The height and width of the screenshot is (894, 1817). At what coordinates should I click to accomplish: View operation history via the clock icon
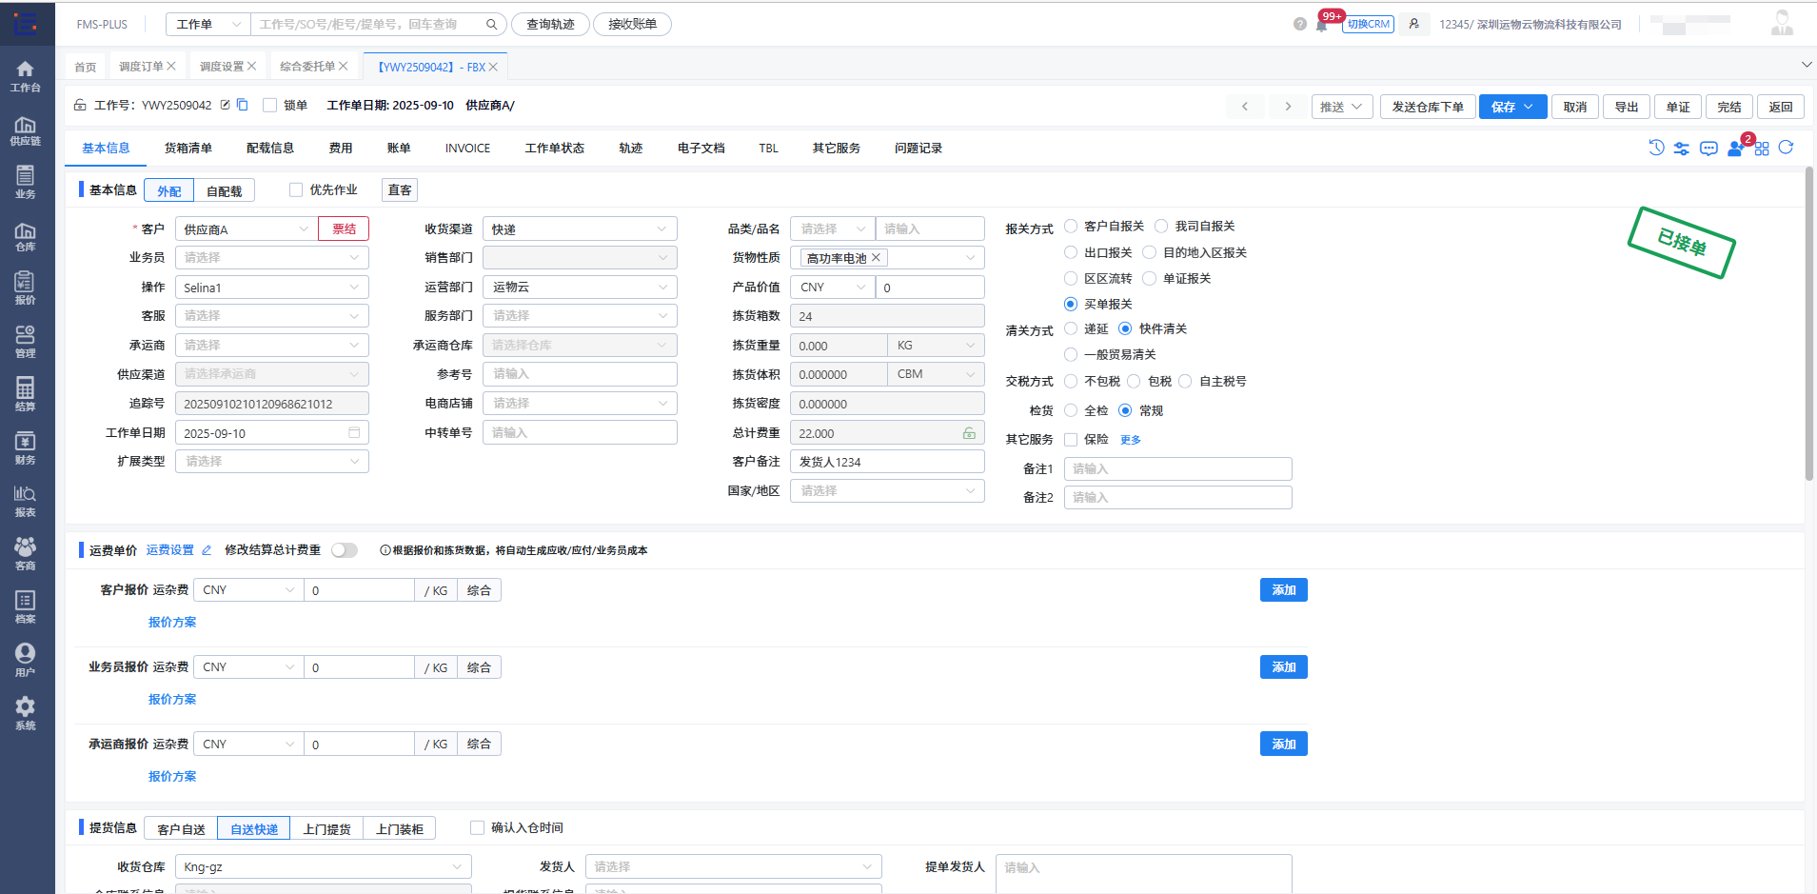pos(1656,148)
